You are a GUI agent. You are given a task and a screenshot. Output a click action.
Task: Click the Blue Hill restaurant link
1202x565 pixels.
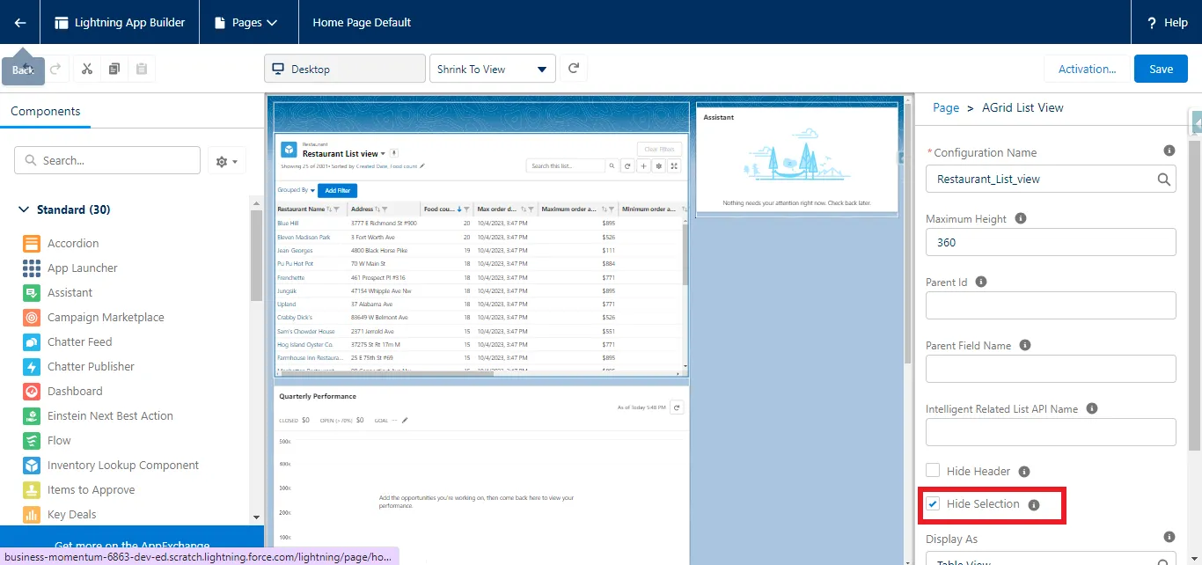click(x=288, y=224)
